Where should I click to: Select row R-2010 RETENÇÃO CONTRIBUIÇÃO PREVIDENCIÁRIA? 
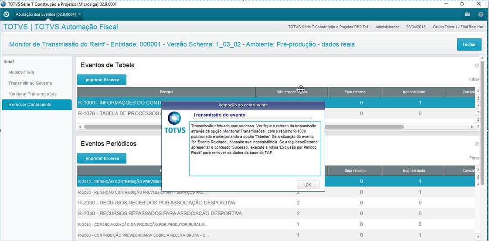tap(276, 181)
